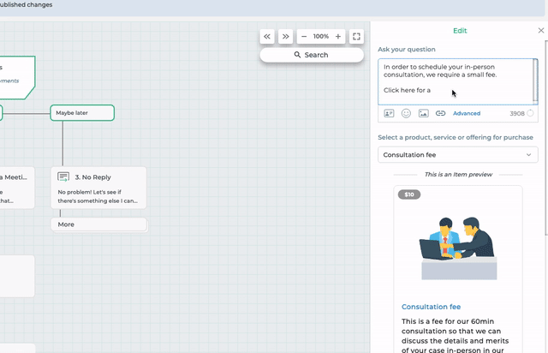This screenshot has width=548, height=353.
Task: Insert a contact field variable icon
Action: tap(389, 113)
